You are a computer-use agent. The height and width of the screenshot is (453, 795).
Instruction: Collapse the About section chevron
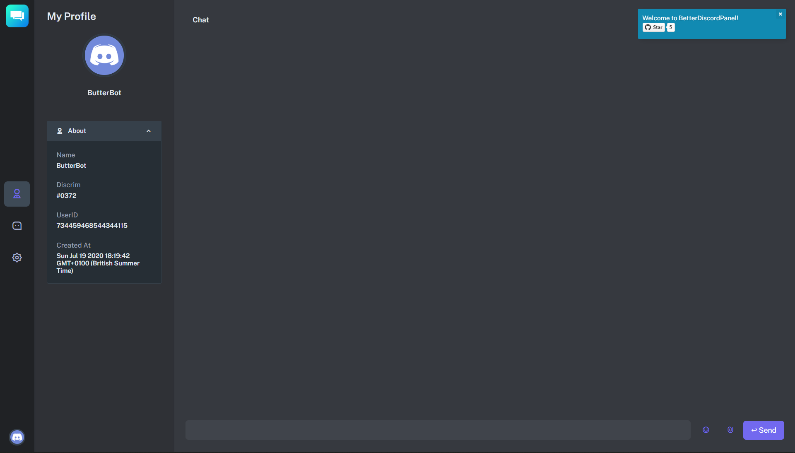(149, 131)
